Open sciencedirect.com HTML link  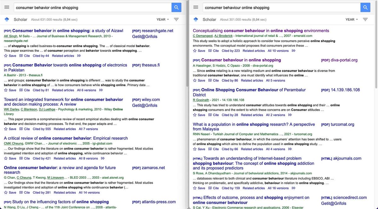pos(344,197)
